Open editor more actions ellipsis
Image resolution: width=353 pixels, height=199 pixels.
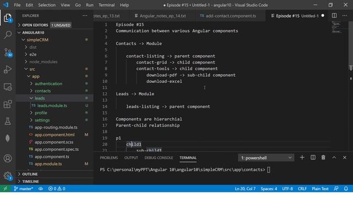(345, 15)
